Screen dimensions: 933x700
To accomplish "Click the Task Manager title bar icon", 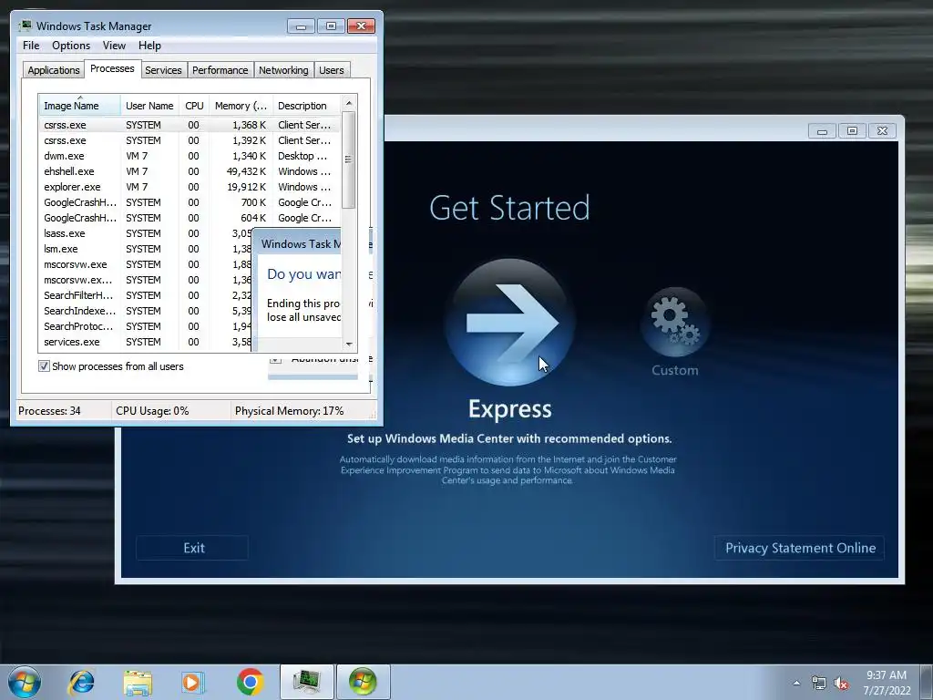I will pyautogui.click(x=25, y=26).
